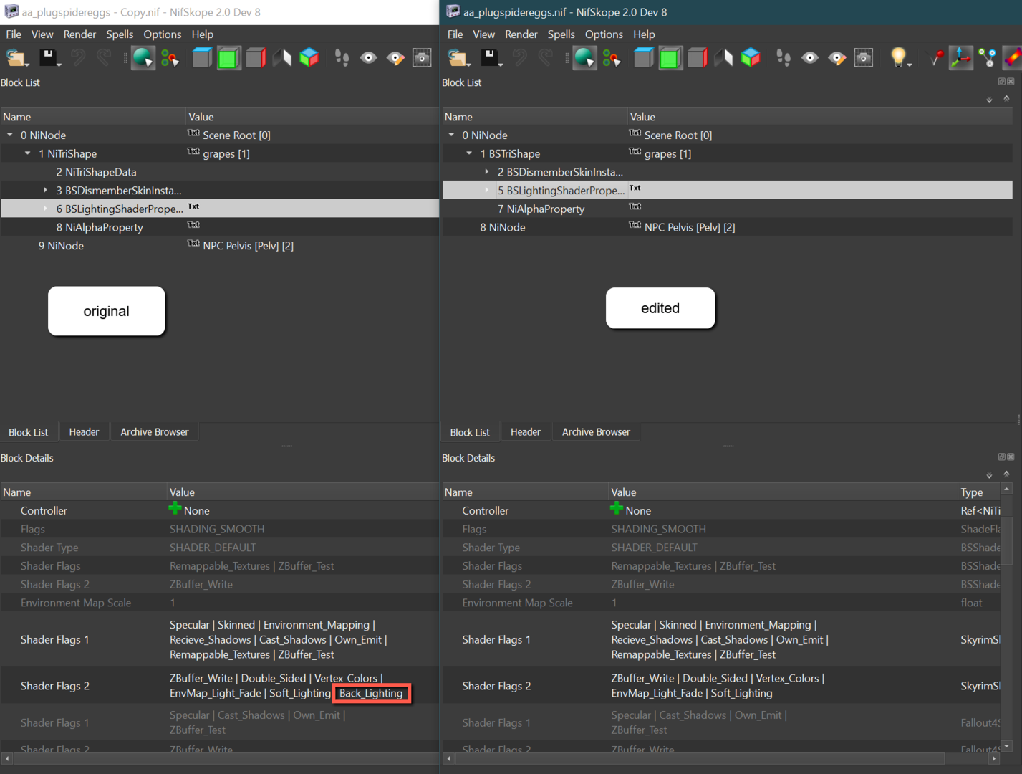Click Select Object sphere tool in Copy.nif window
The height and width of the screenshot is (774, 1022).
tap(143, 57)
